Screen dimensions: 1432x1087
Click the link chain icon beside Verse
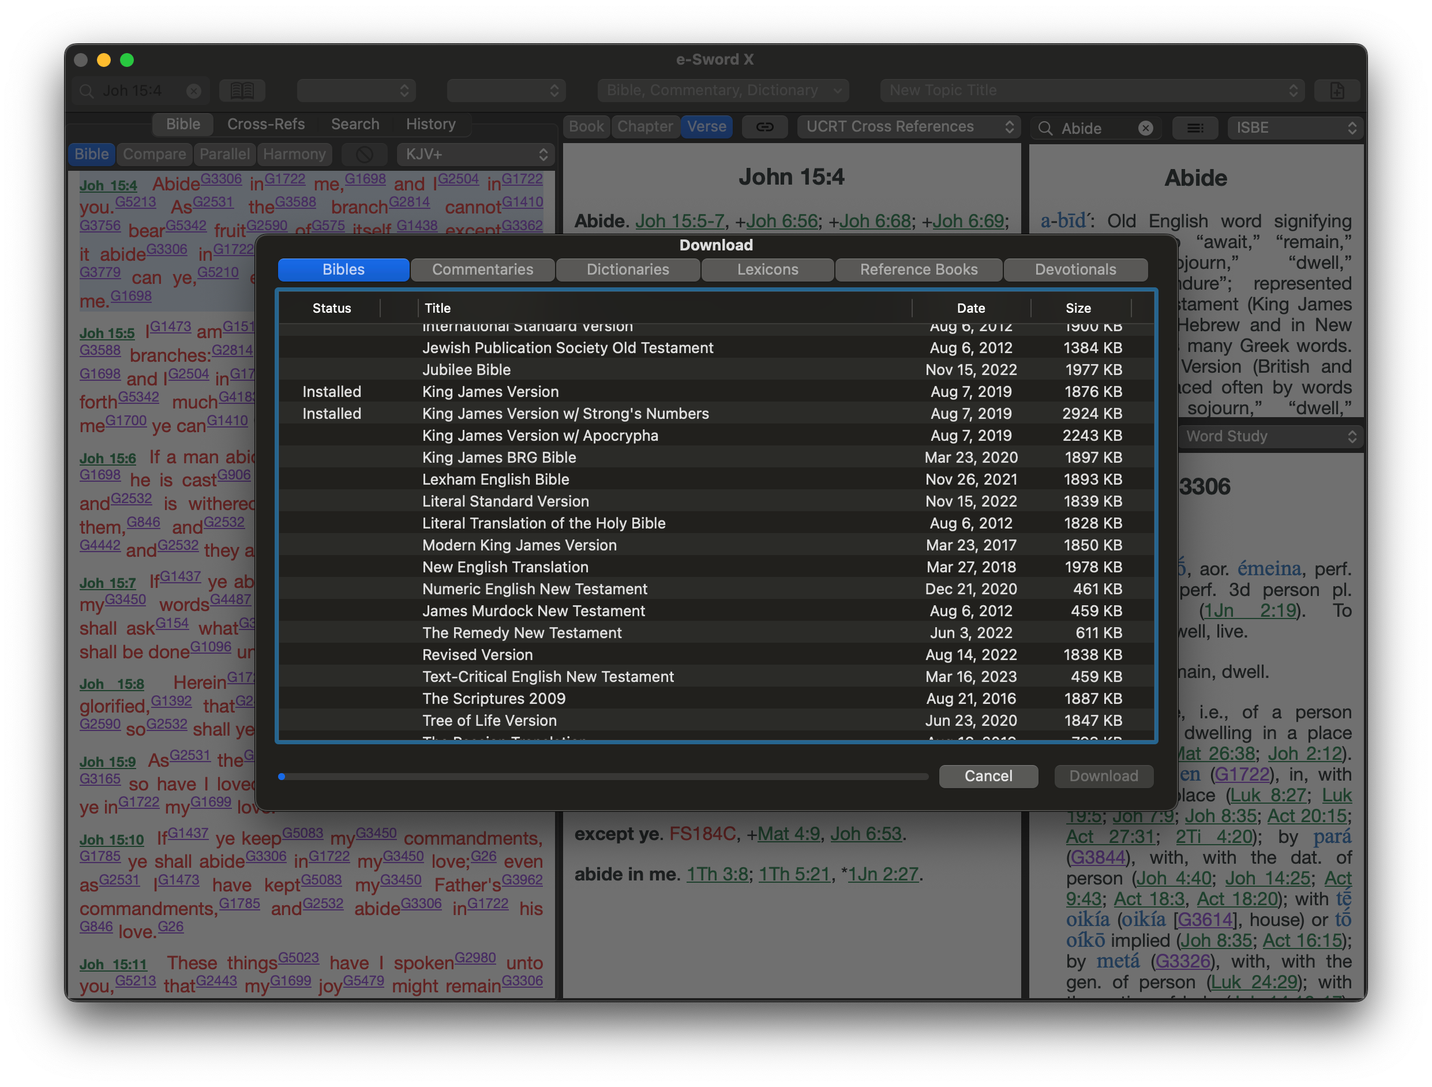pyautogui.click(x=764, y=127)
